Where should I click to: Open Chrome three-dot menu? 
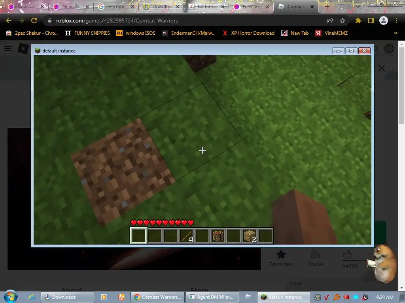click(x=396, y=21)
